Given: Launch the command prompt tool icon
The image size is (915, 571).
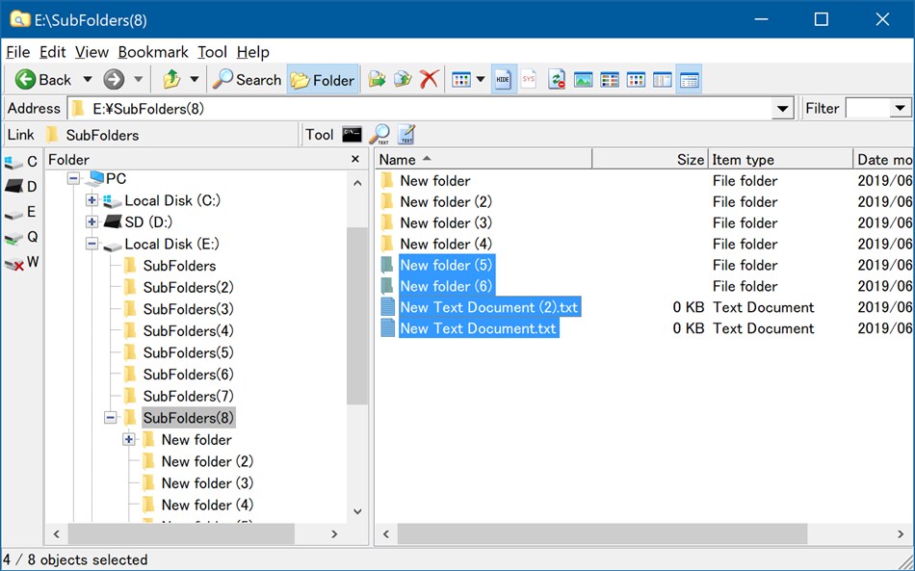Looking at the screenshot, I should 352,135.
